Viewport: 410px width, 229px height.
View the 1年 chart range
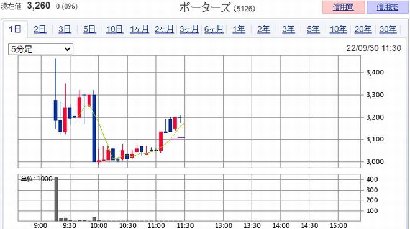coord(239,29)
